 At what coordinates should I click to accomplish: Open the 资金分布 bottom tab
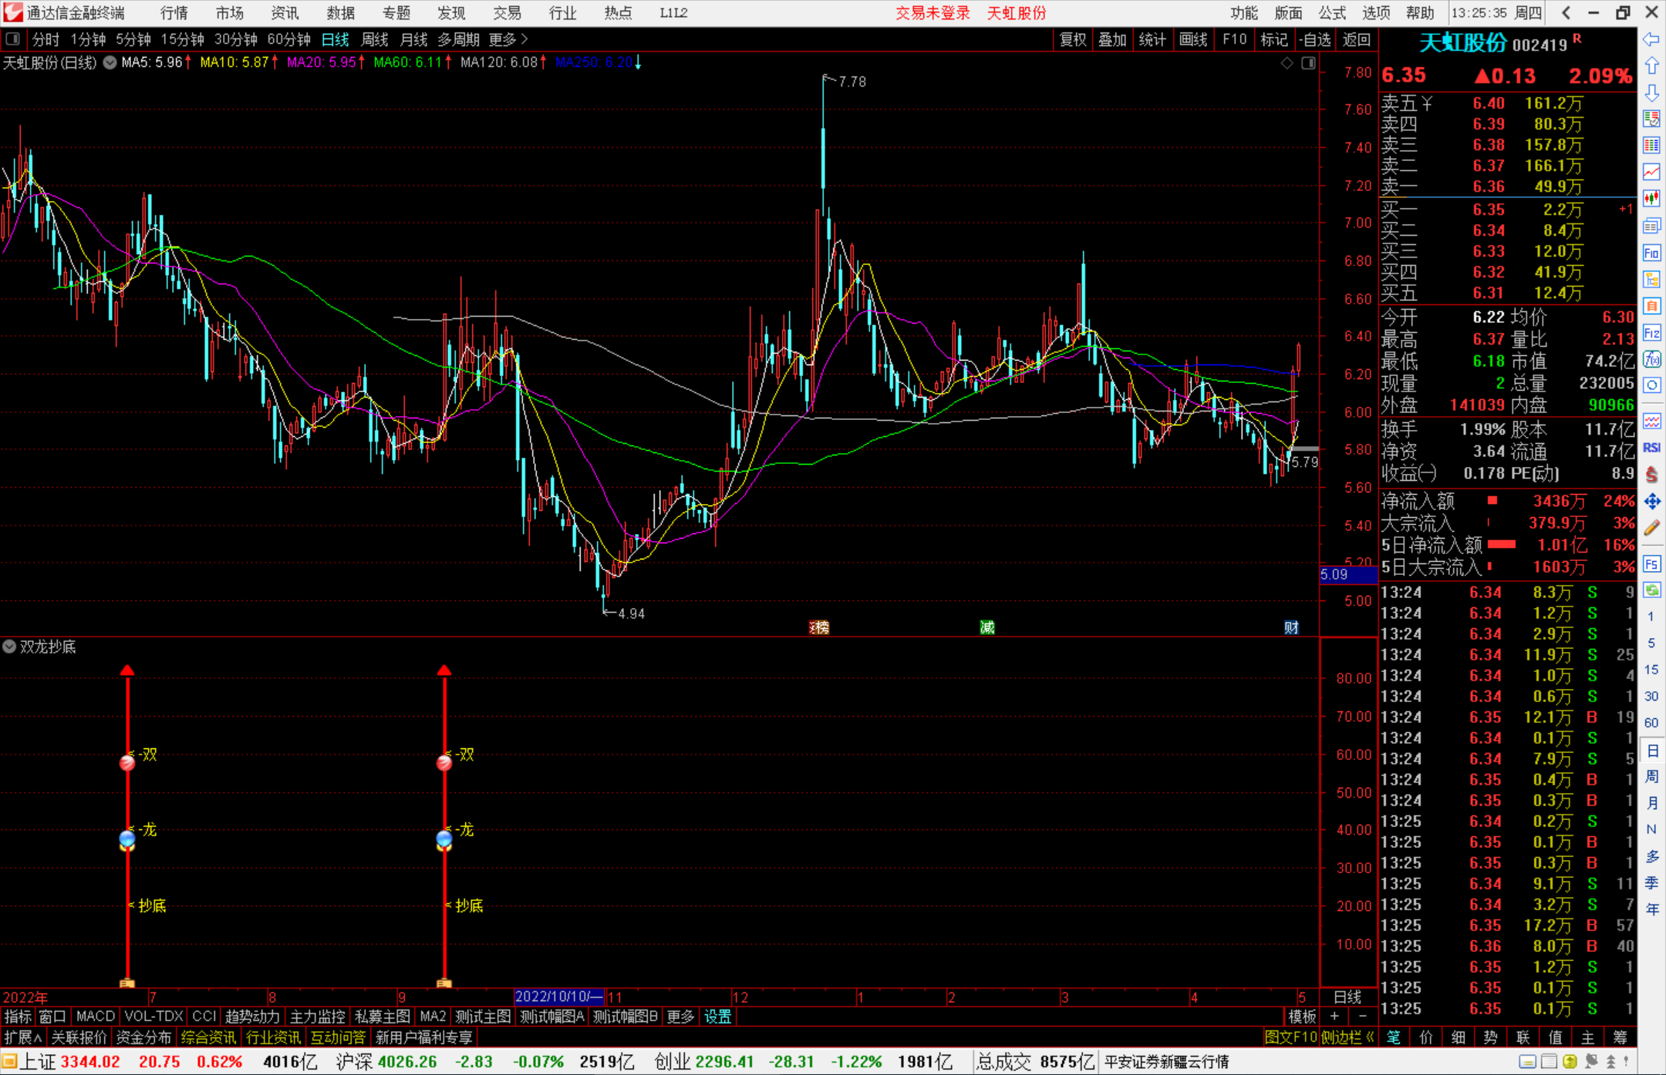143,1037
